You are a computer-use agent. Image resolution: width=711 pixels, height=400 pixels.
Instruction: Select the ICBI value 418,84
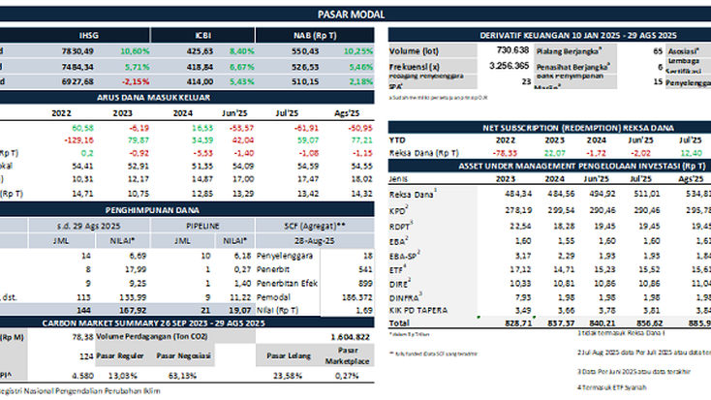click(200, 67)
